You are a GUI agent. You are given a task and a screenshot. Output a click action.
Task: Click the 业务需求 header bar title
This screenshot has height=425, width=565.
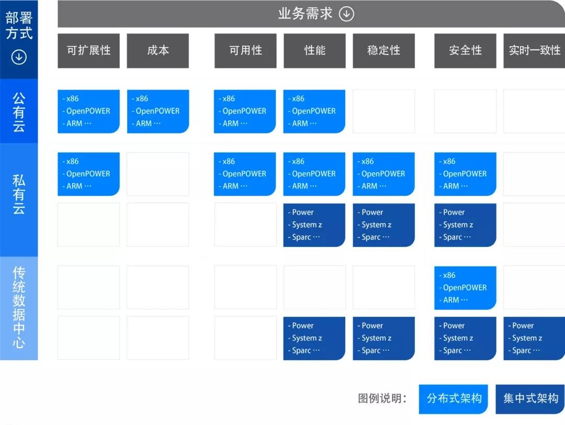pyautogui.click(x=305, y=14)
